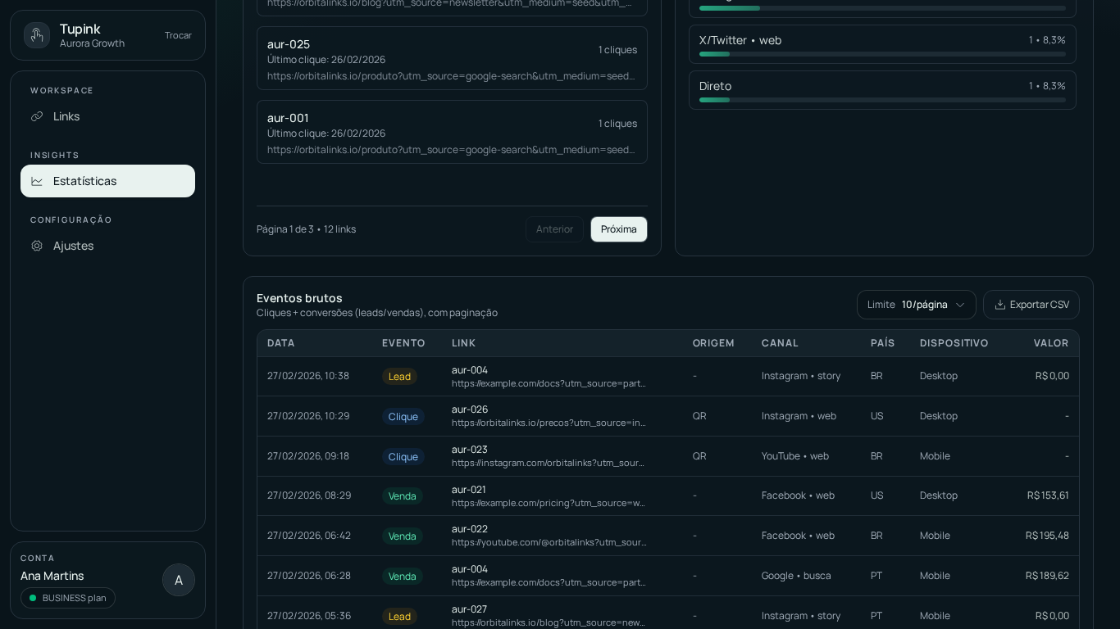Screen dimensions: 1120x629
Task: Click the Tupink hand logo icon
Action: (x=37, y=35)
